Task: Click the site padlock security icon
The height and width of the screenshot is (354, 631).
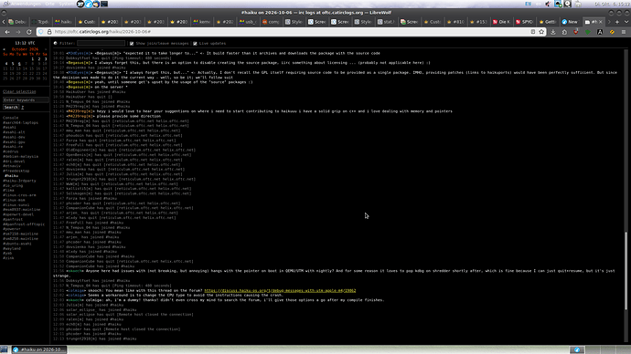Action: (49, 32)
